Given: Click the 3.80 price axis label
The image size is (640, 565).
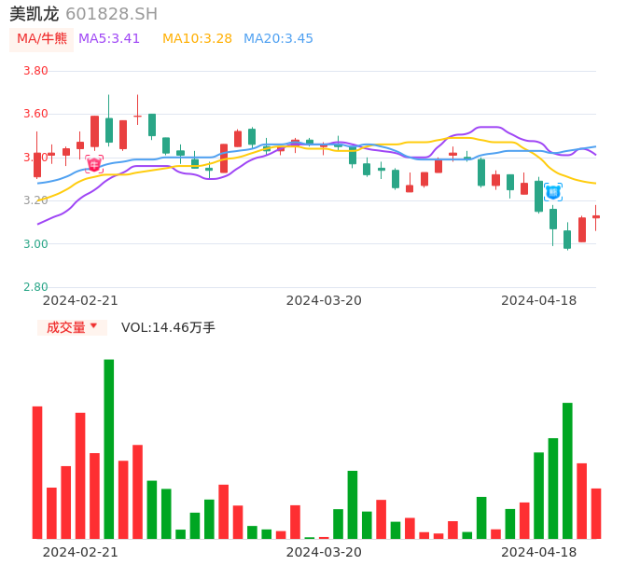Looking at the screenshot, I should [x=35, y=71].
